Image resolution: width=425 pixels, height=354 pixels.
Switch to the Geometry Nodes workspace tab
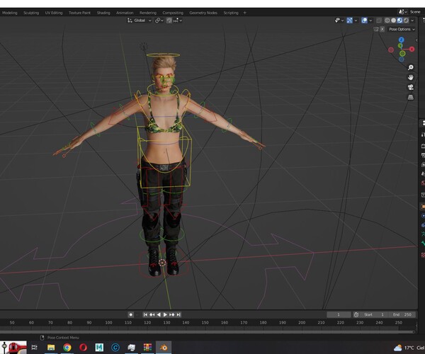point(203,13)
